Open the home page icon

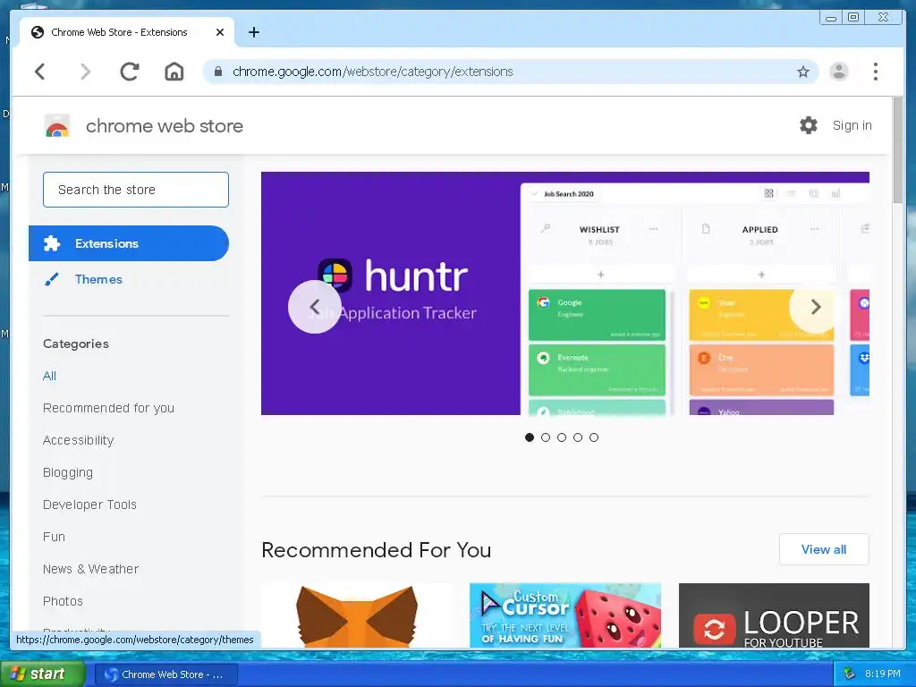tap(174, 72)
